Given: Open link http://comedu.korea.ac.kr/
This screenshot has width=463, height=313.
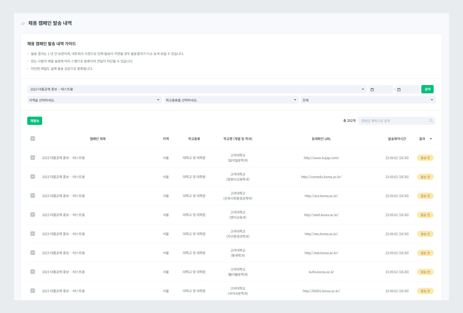Looking at the screenshot, I should (321, 177).
